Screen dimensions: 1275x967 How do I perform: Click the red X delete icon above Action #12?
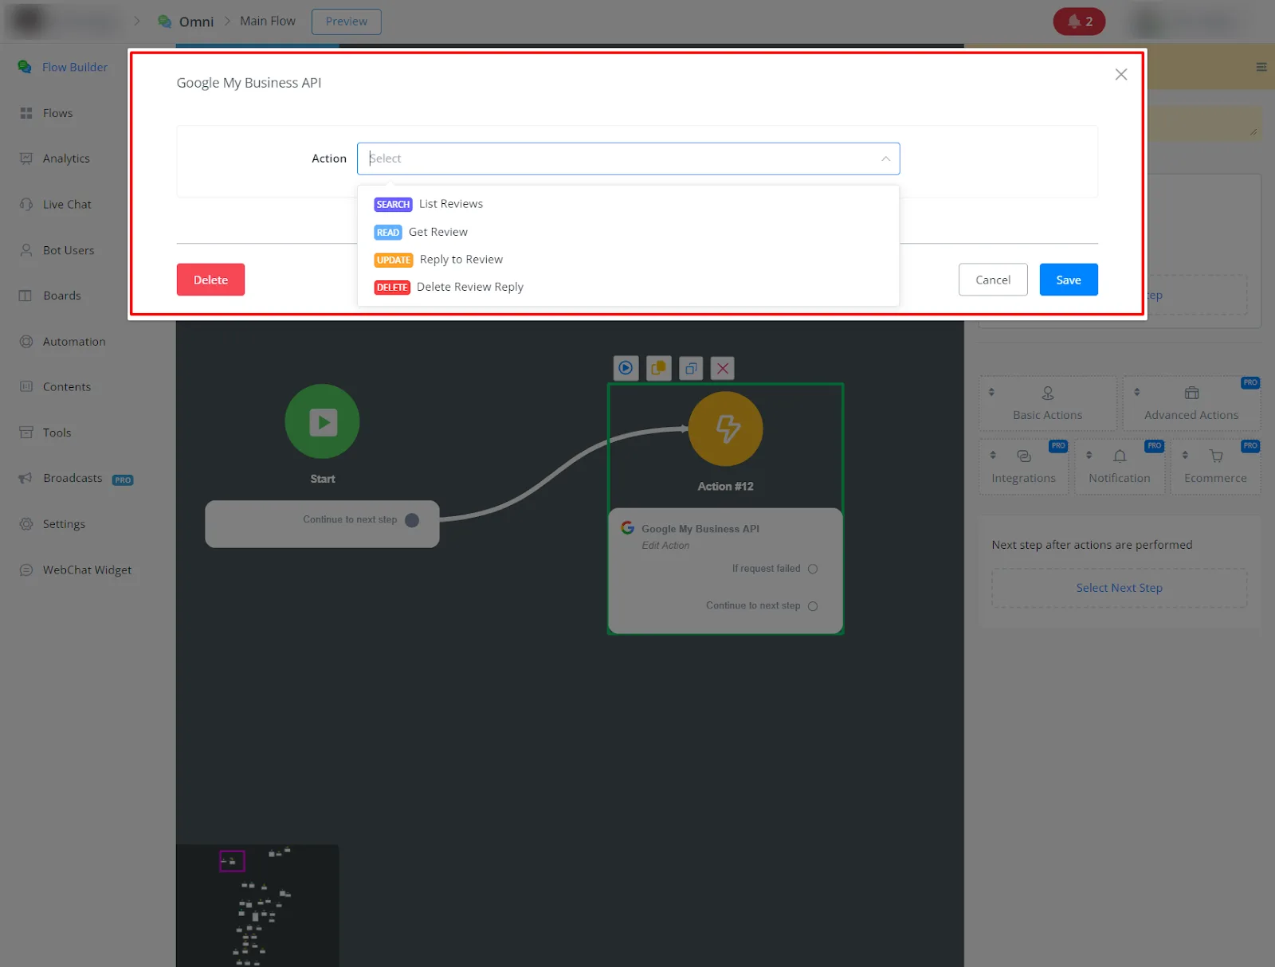(x=723, y=368)
